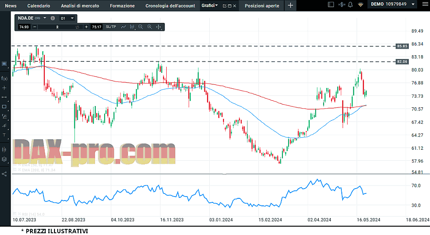Open the main hamburger menu
The height and width of the screenshot is (235, 430).
(x=425, y=4)
